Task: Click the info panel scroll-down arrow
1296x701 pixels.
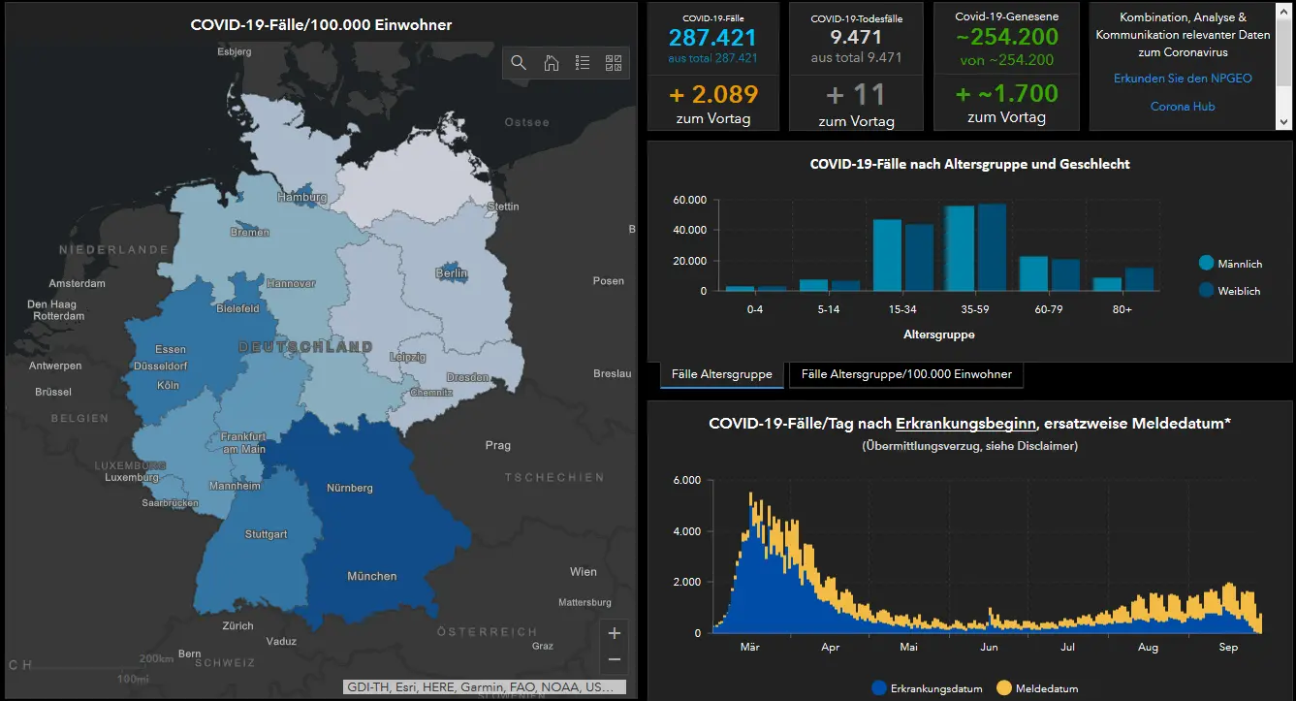Action: tap(1284, 122)
